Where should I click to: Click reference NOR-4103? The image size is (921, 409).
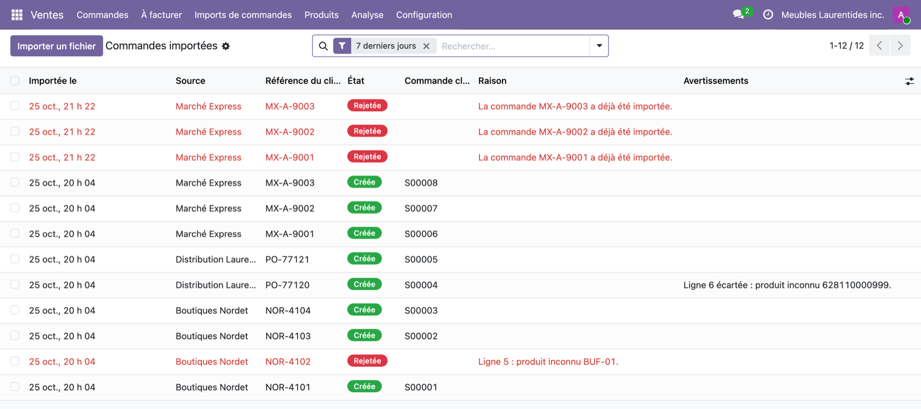click(288, 336)
